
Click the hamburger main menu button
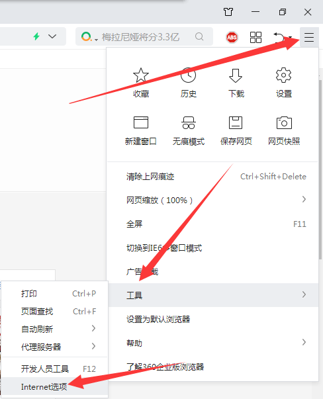[x=309, y=37]
